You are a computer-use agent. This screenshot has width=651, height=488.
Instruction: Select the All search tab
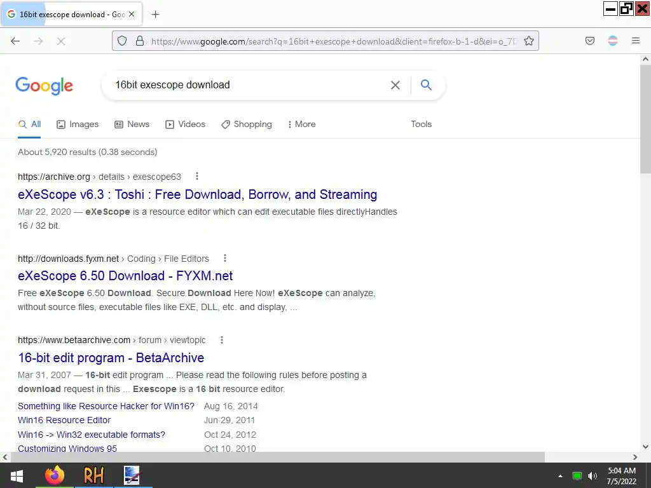[29, 124]
